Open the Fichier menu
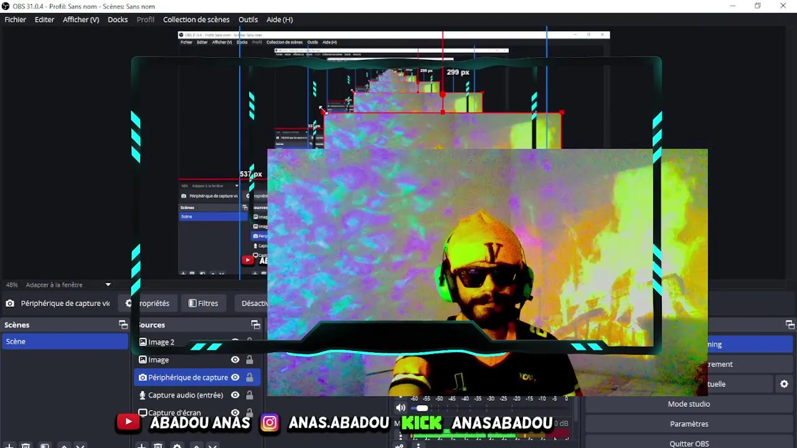This screenshot has height=448, width=797. click(x=15, y=19)
